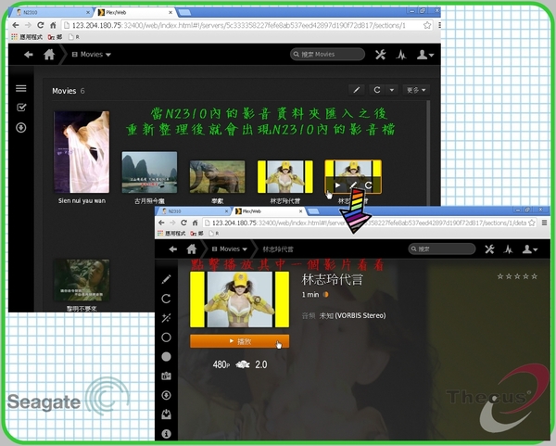The width and height of the screenshot is (556, 446).
Task: Open the first 林志玲代言 thumbnail
Action: click(285, 177)
